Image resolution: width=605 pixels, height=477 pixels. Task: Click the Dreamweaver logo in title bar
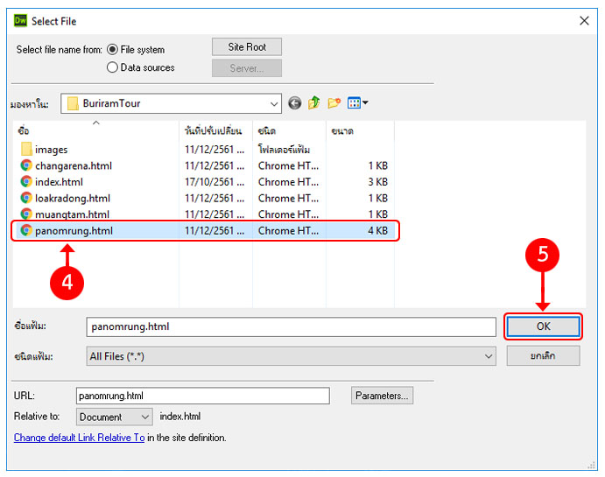(20, 20)
